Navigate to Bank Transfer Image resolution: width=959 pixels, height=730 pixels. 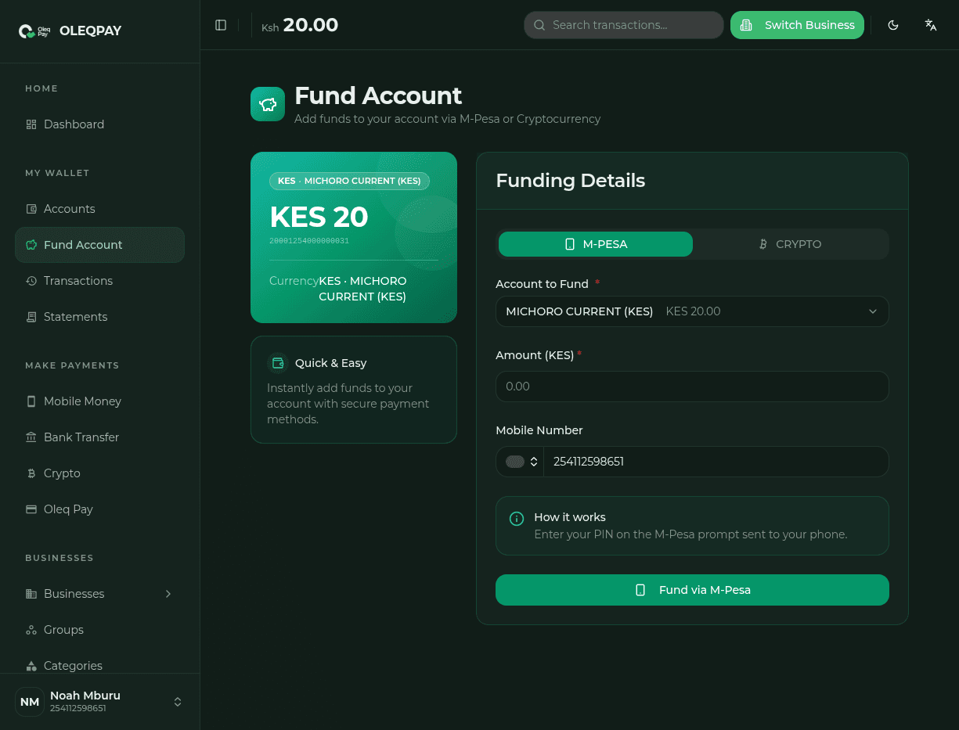(99, 437)
